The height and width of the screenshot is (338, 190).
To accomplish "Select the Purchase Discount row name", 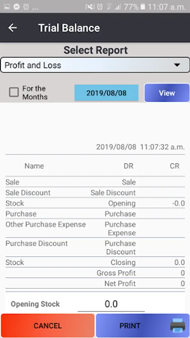I will pos(37,243).
